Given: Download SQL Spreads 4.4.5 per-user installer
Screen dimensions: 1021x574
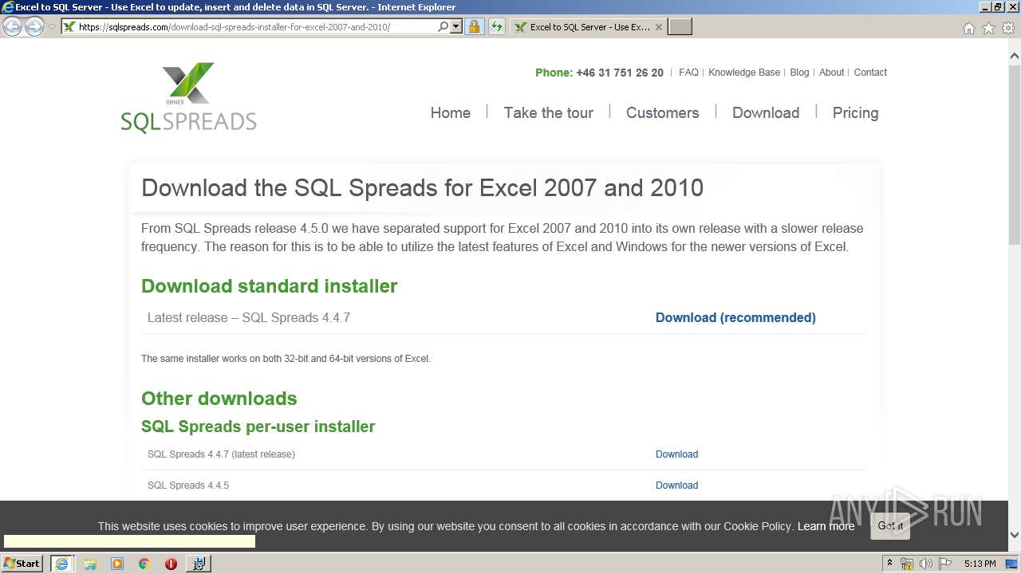Looking at the screenshot, I should (676, 486).
